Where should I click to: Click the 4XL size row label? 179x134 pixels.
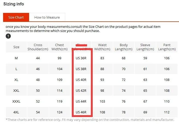pos(16,112)
